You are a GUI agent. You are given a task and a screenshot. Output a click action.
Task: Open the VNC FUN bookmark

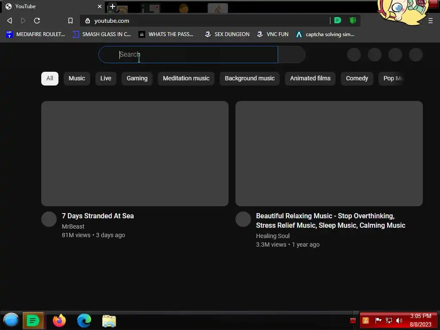click(272, 34)
